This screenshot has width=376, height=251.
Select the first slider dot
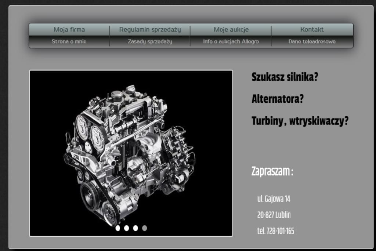(118, 228)
